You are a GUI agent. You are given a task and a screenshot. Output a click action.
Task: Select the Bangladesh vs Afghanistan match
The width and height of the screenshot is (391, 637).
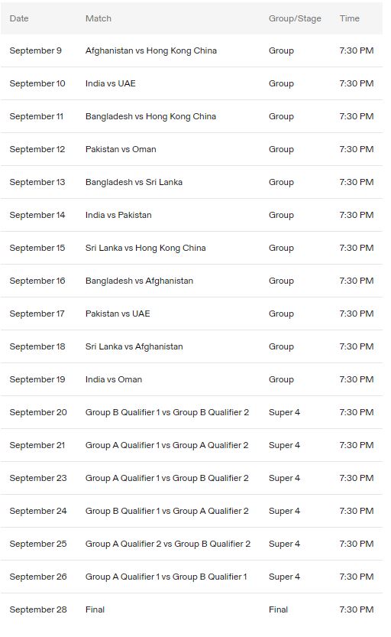139,281
